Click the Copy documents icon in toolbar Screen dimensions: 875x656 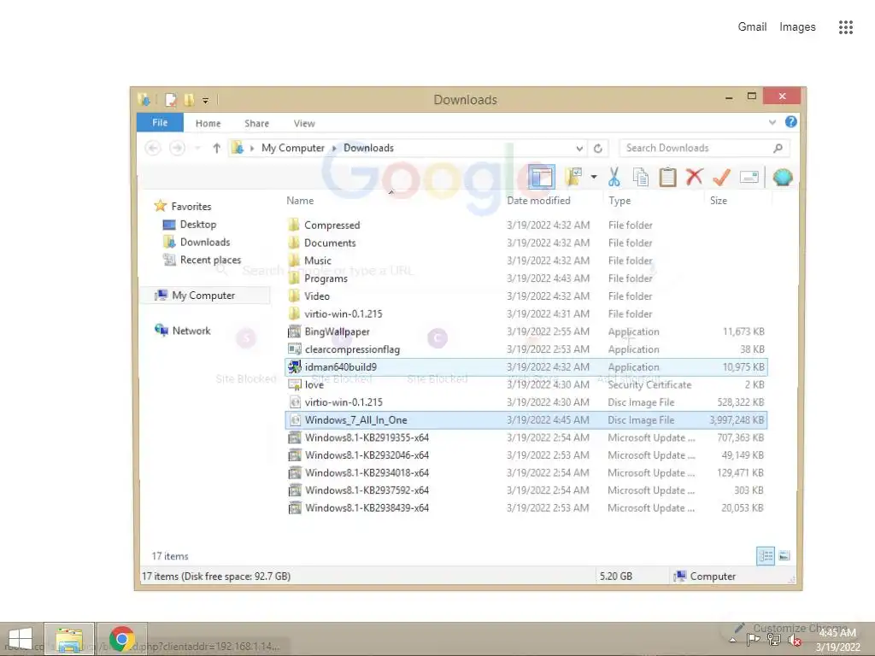point(641,178)
